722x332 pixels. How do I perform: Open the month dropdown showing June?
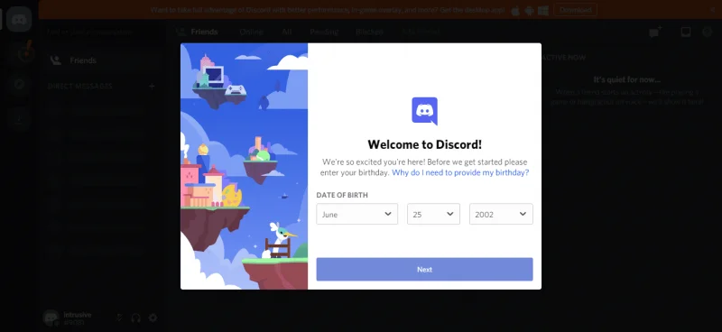356,214
